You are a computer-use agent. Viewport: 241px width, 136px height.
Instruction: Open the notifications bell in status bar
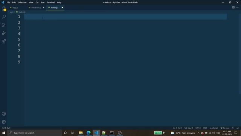238,128
